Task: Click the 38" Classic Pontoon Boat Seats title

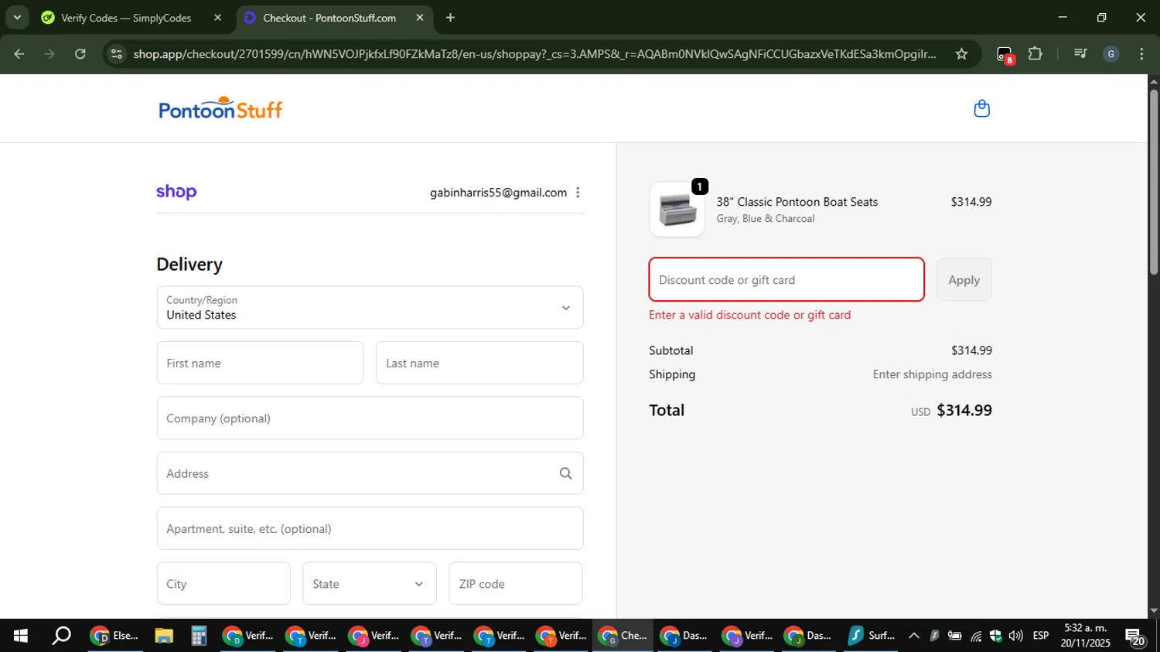Action: [797, 202]
